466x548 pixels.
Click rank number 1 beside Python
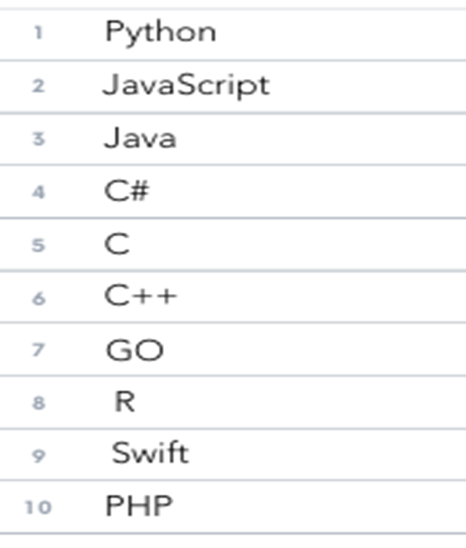(38, 33)
